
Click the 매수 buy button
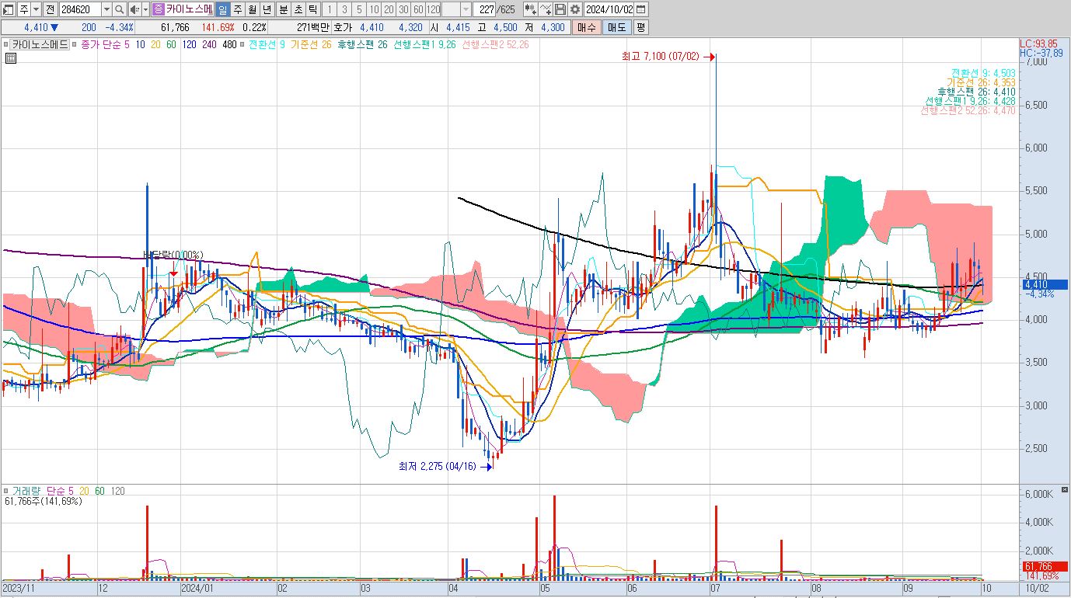click(x=587, y=27)
